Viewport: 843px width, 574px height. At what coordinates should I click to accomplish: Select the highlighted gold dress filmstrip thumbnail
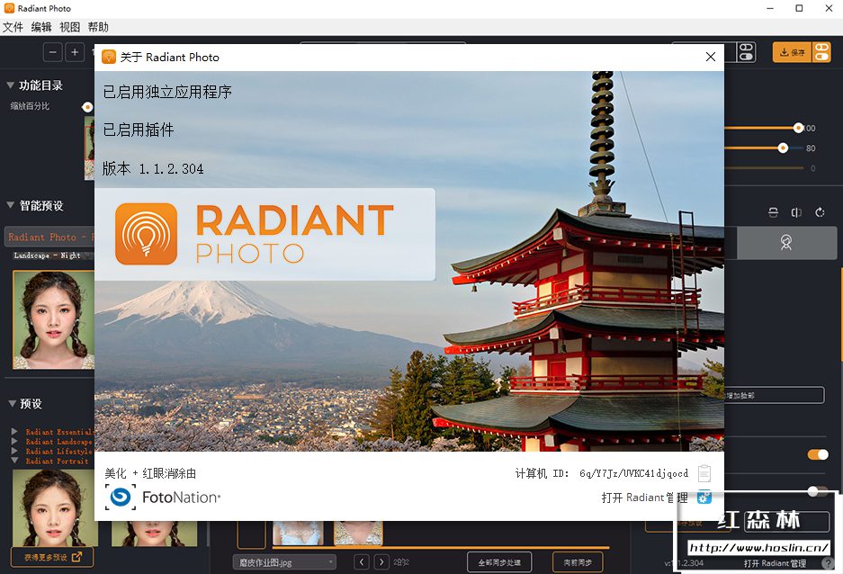pos(358,533)
